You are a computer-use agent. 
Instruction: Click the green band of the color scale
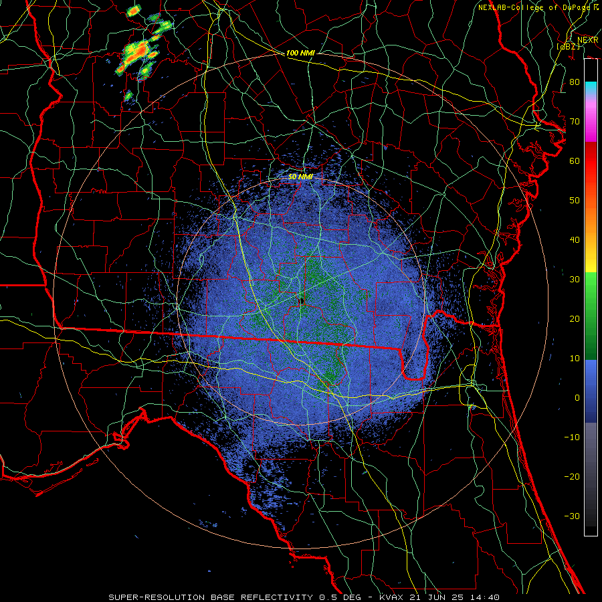(x=591, y=316)
